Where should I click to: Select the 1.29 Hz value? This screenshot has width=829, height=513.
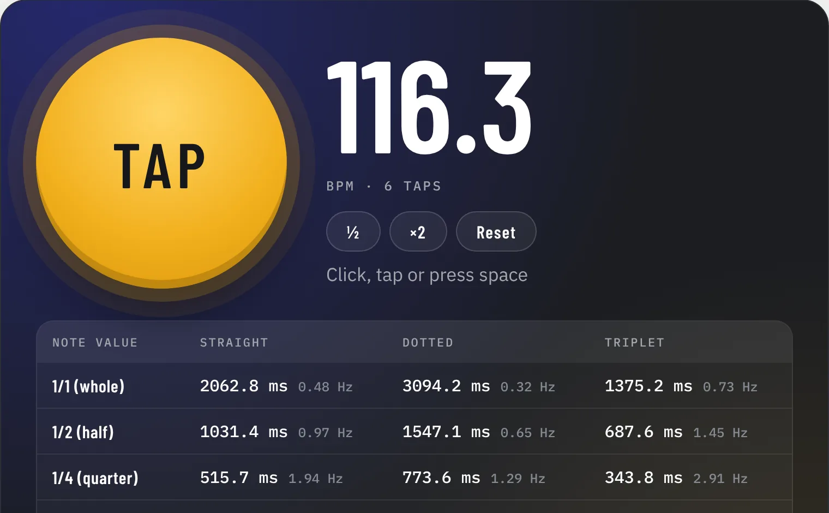(x=518, y=479)
